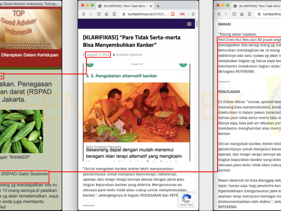Bookmark page in right browser window

[250, 14]
